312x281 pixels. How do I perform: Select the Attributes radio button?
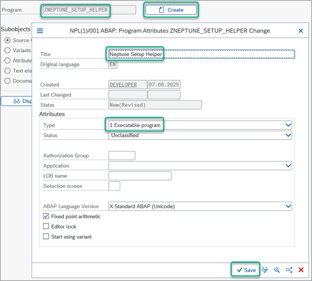[x=7, y=61]
